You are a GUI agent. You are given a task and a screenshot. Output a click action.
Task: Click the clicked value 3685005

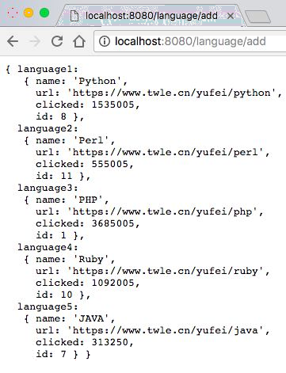tap(113, 223)
